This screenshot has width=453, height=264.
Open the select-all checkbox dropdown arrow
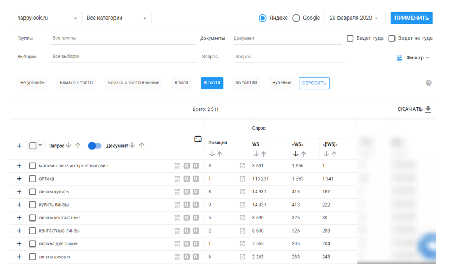(x=40, y=145)
